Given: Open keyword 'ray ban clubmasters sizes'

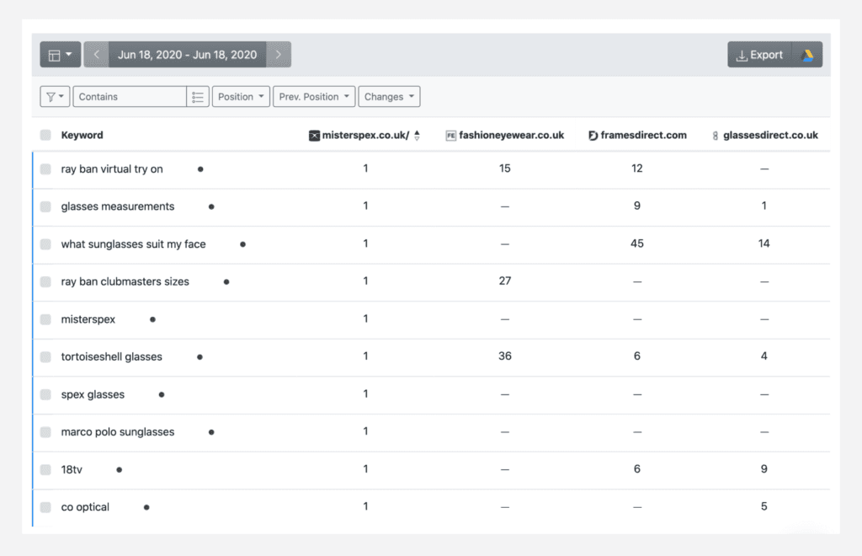Looking at the screenshot, I should pyautogui.click(x=125, y=281).
